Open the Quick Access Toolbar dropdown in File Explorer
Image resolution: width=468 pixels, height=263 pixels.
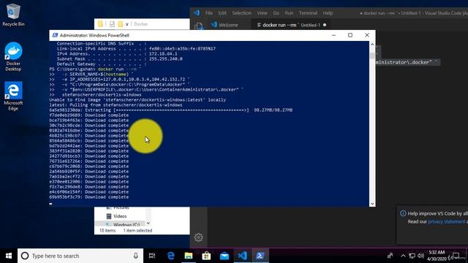pos(127,24)
